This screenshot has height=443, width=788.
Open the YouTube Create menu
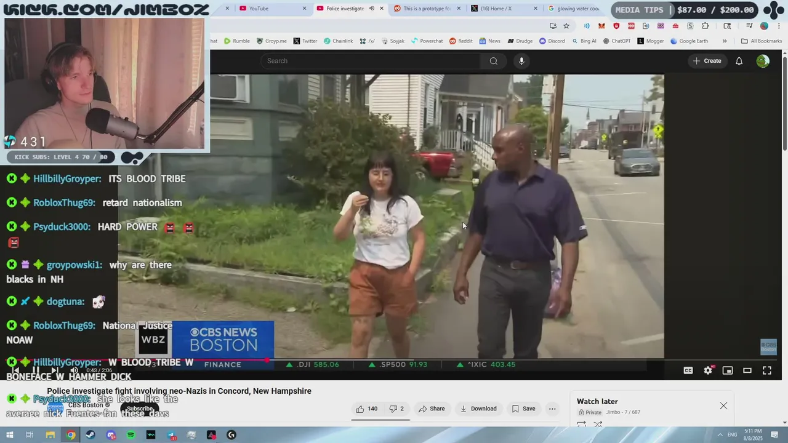[x=707, y=61]
